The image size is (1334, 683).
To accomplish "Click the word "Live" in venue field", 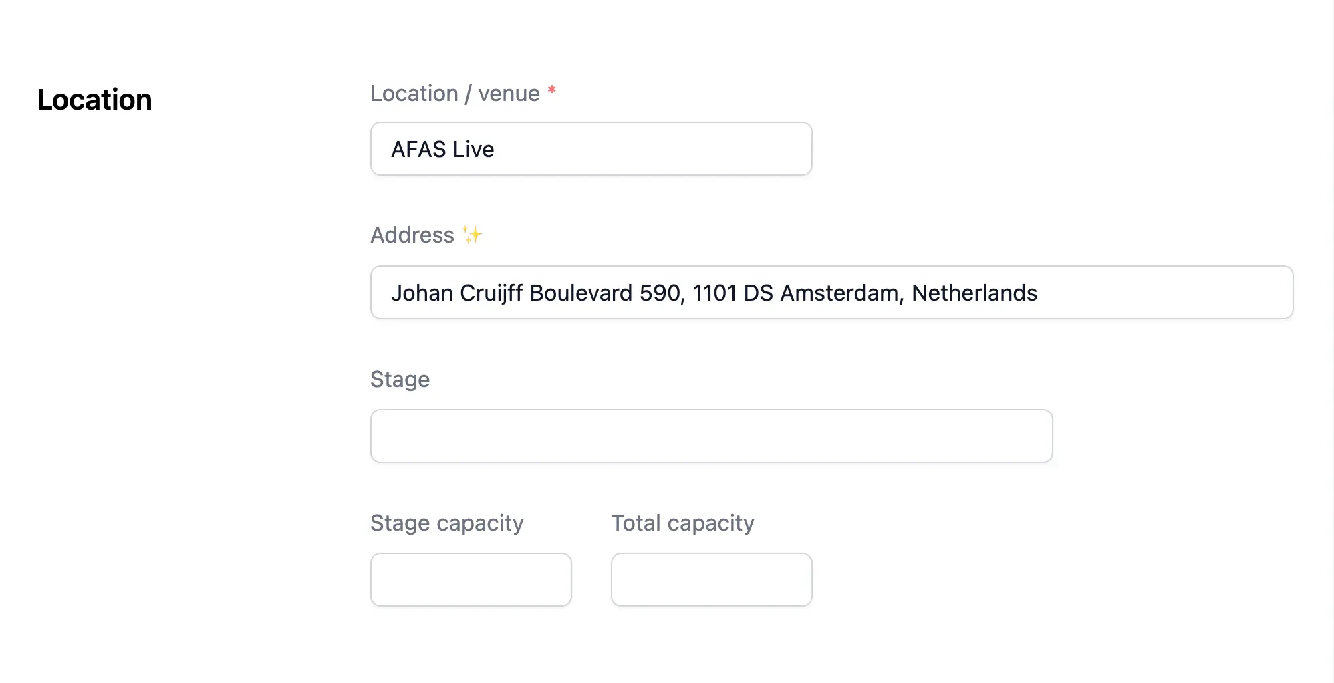I will 473,149.
